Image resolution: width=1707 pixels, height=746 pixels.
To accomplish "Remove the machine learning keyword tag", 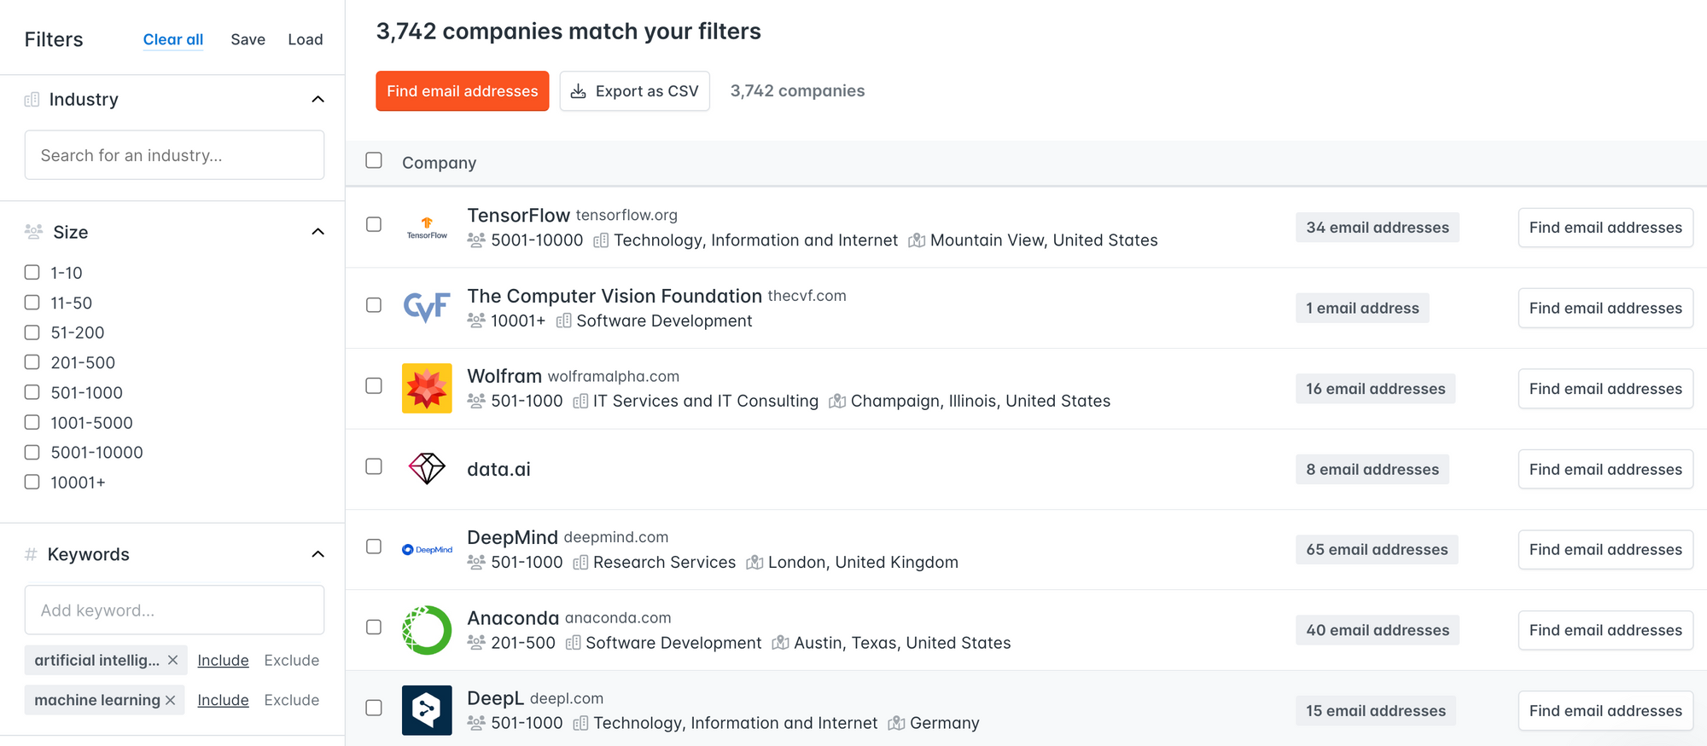I will [170, 700].
